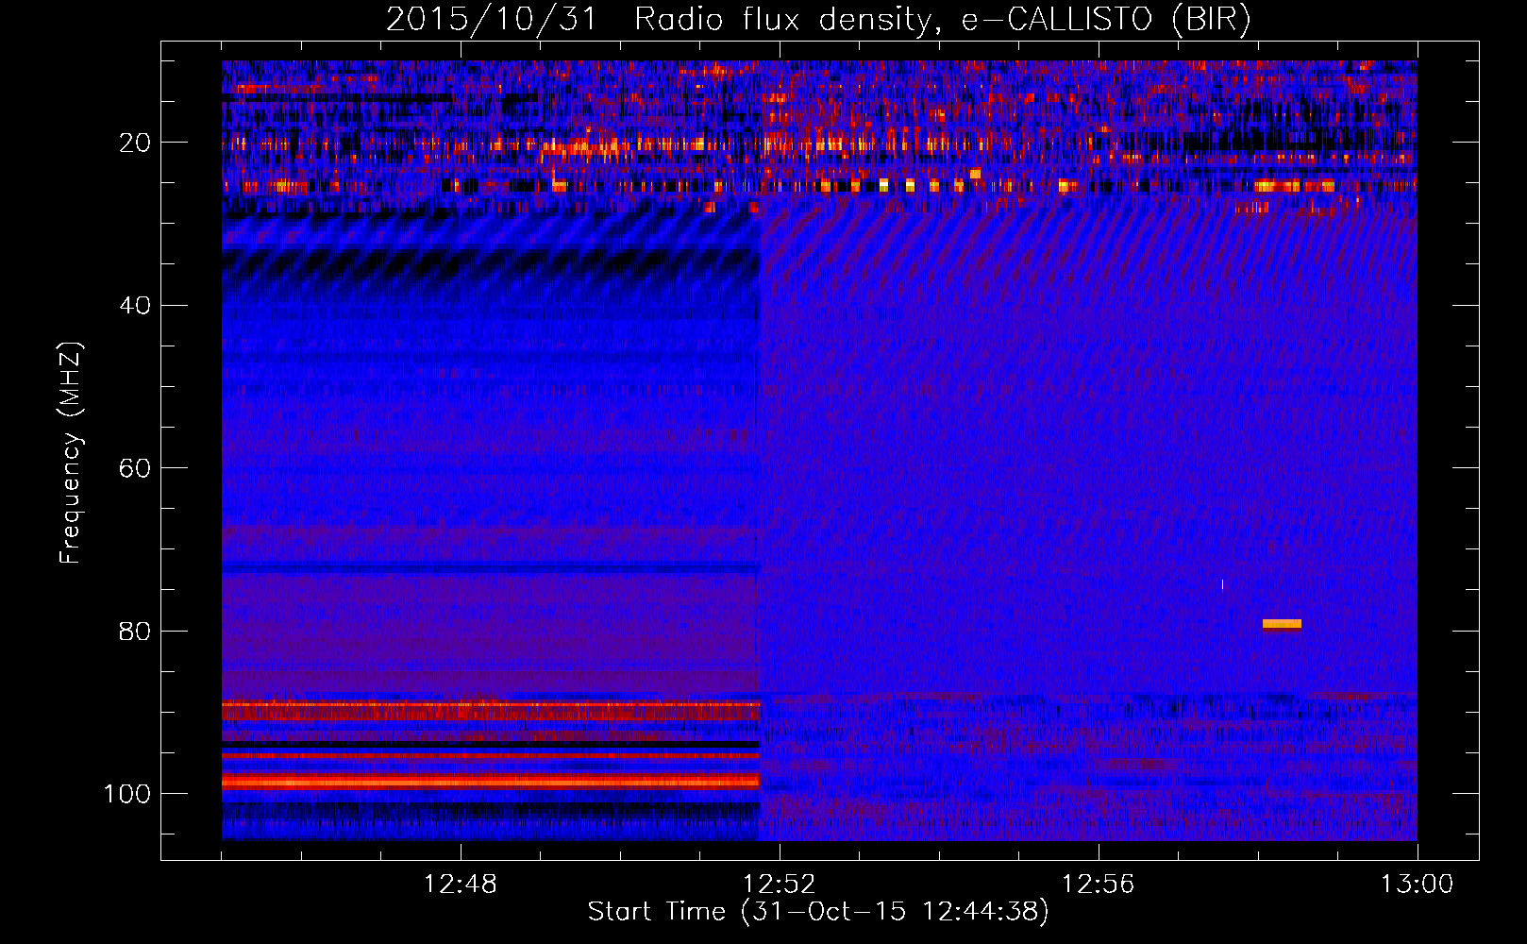1527x944 pixels.
Task: Click the red emission band near 89 MHz
Action: coord(491,711)
